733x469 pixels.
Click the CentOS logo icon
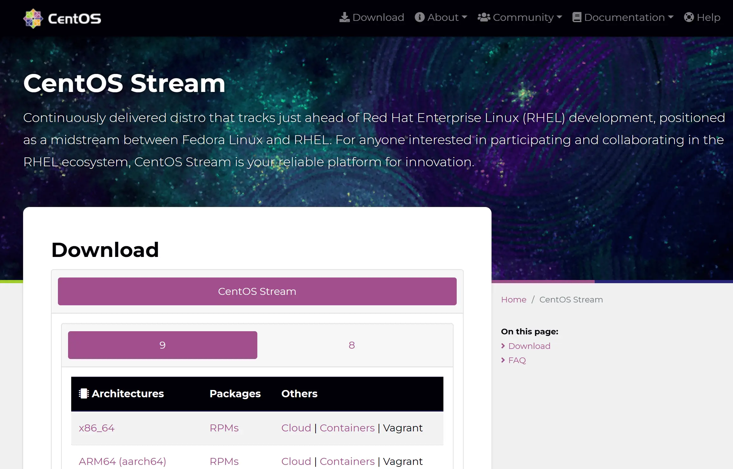click(x=33, y=19)
